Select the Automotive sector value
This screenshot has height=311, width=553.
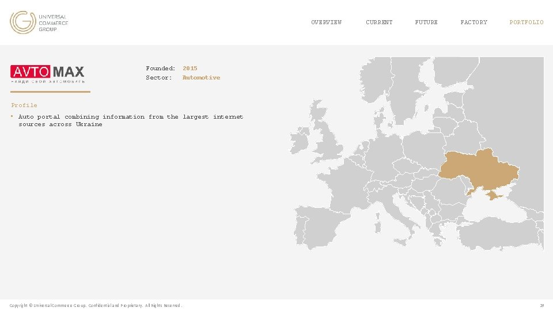tap(201, 78)
